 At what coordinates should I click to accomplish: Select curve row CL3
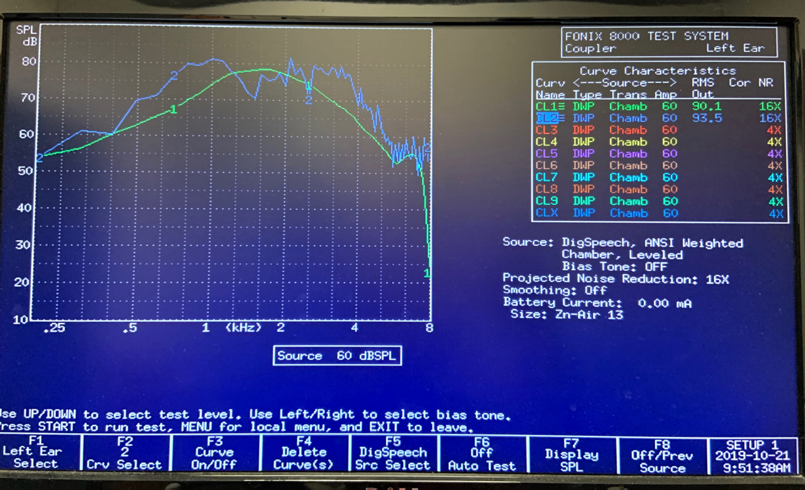pos(659,130)
